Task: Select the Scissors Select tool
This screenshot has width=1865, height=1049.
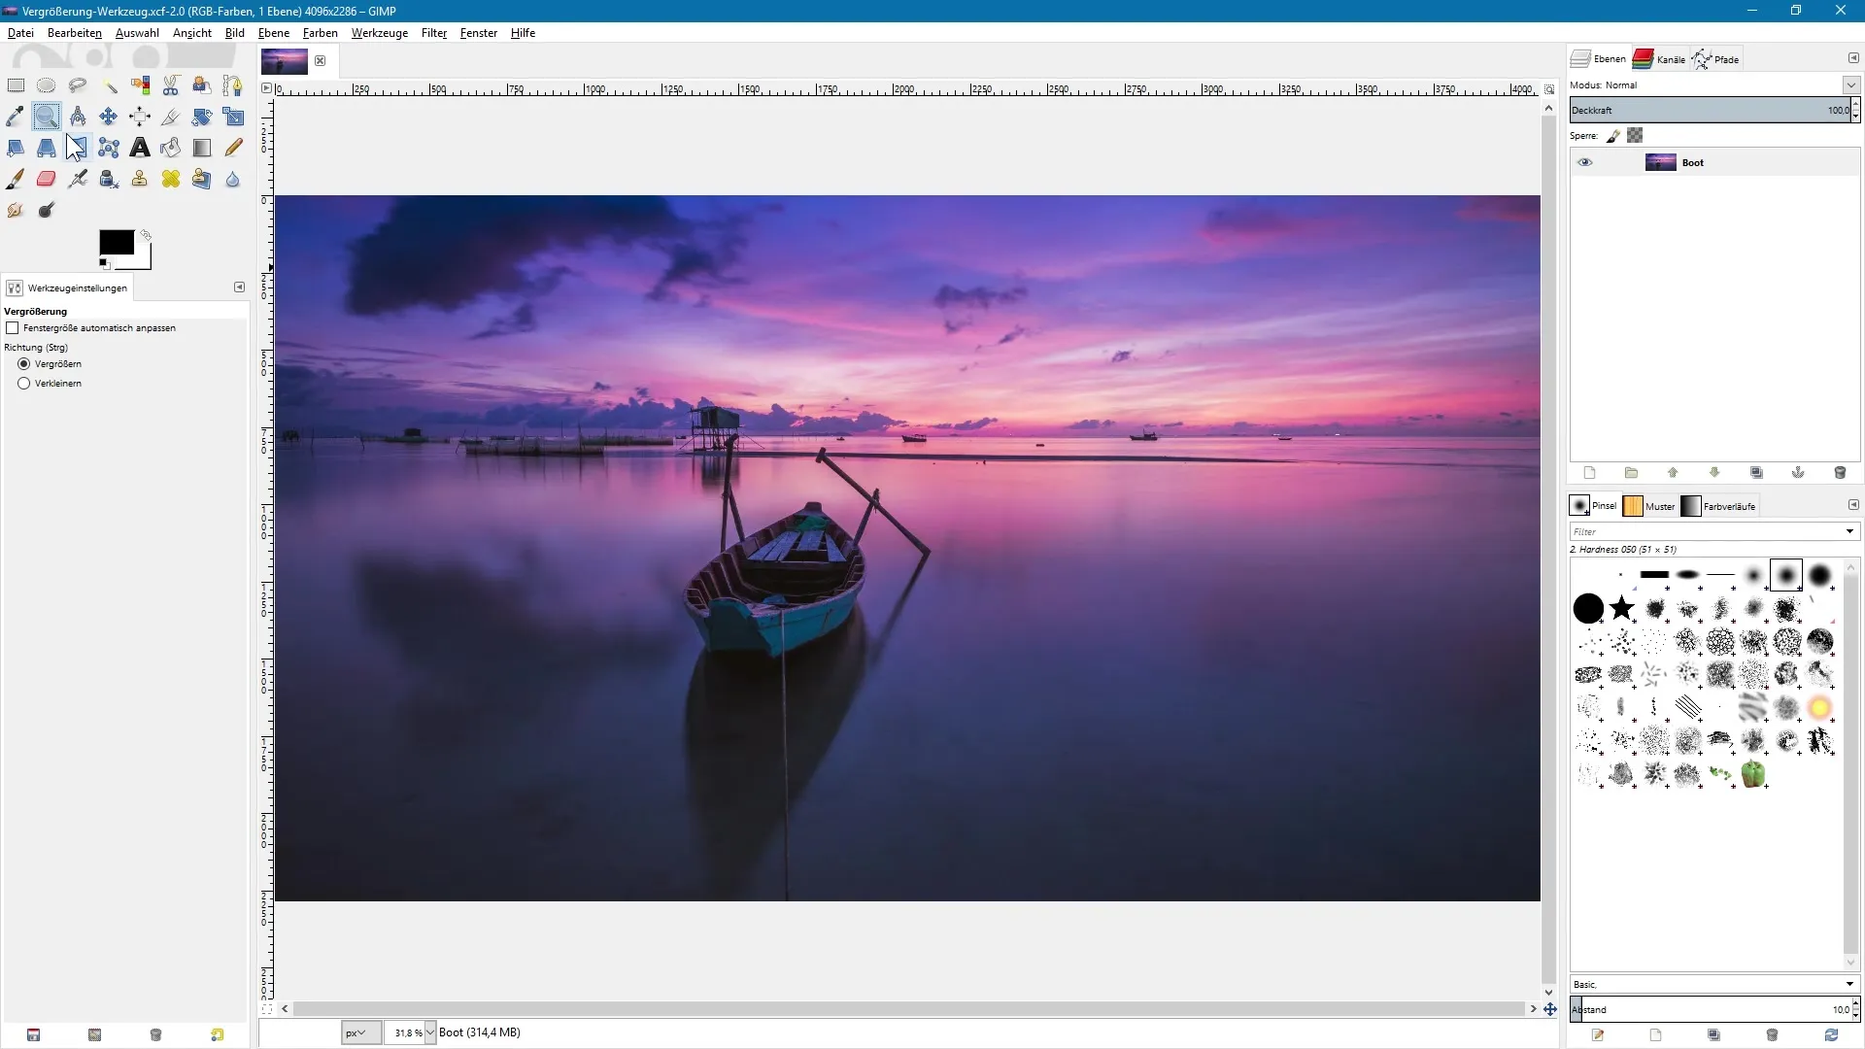Action: (171, 85)
